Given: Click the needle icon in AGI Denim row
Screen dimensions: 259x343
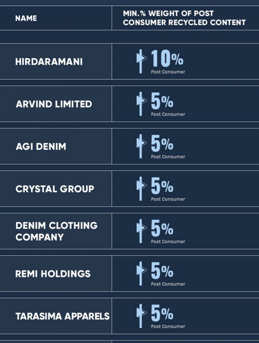Looking at the screenshot, I should point(141,146).
